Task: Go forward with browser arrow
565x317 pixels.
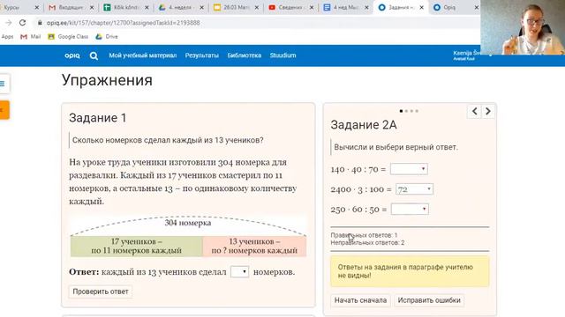Action: [x=8, y=23]
